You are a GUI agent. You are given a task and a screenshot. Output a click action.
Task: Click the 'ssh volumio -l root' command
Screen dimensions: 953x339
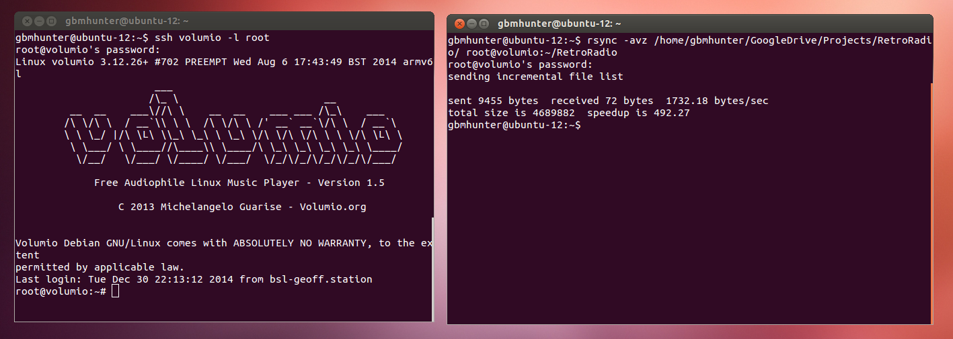(212, 38)
